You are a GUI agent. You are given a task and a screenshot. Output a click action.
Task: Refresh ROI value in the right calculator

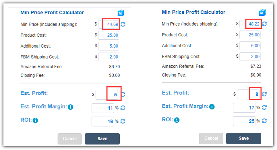(x=264, y=121)
